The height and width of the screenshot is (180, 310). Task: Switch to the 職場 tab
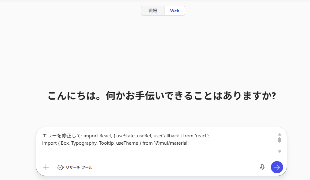coord(153,11)
